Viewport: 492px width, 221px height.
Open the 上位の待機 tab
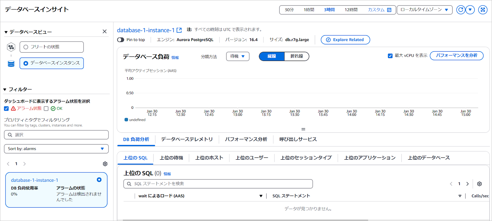(x=171, y=158)
